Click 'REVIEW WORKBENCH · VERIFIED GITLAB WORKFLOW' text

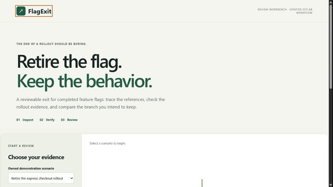[x=285, y=11]
